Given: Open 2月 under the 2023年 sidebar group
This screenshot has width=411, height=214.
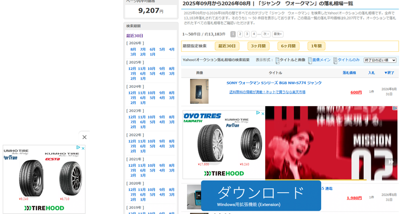Looking at the screenshot, I should (x=133, y=127).
